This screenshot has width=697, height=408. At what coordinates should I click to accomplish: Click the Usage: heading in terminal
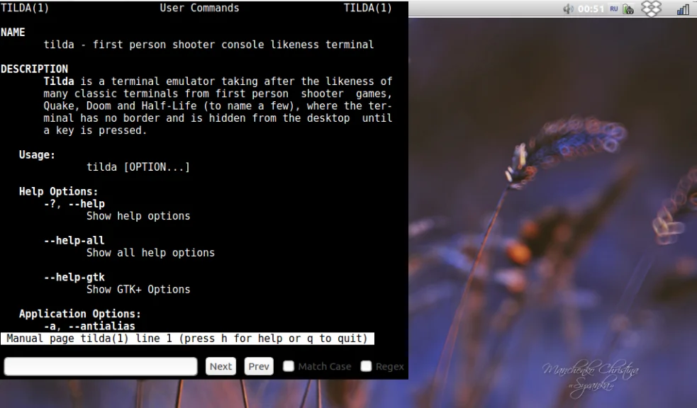[37, 154]
